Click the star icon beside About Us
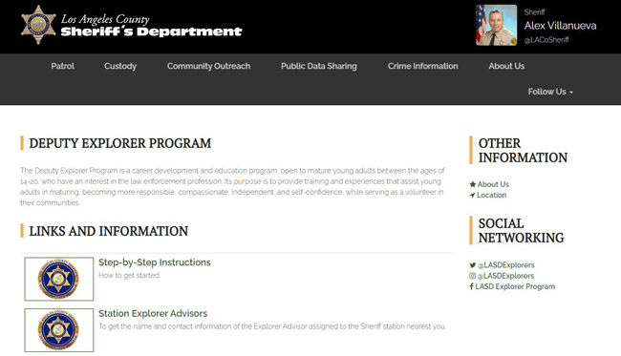 tap(473, 184)
